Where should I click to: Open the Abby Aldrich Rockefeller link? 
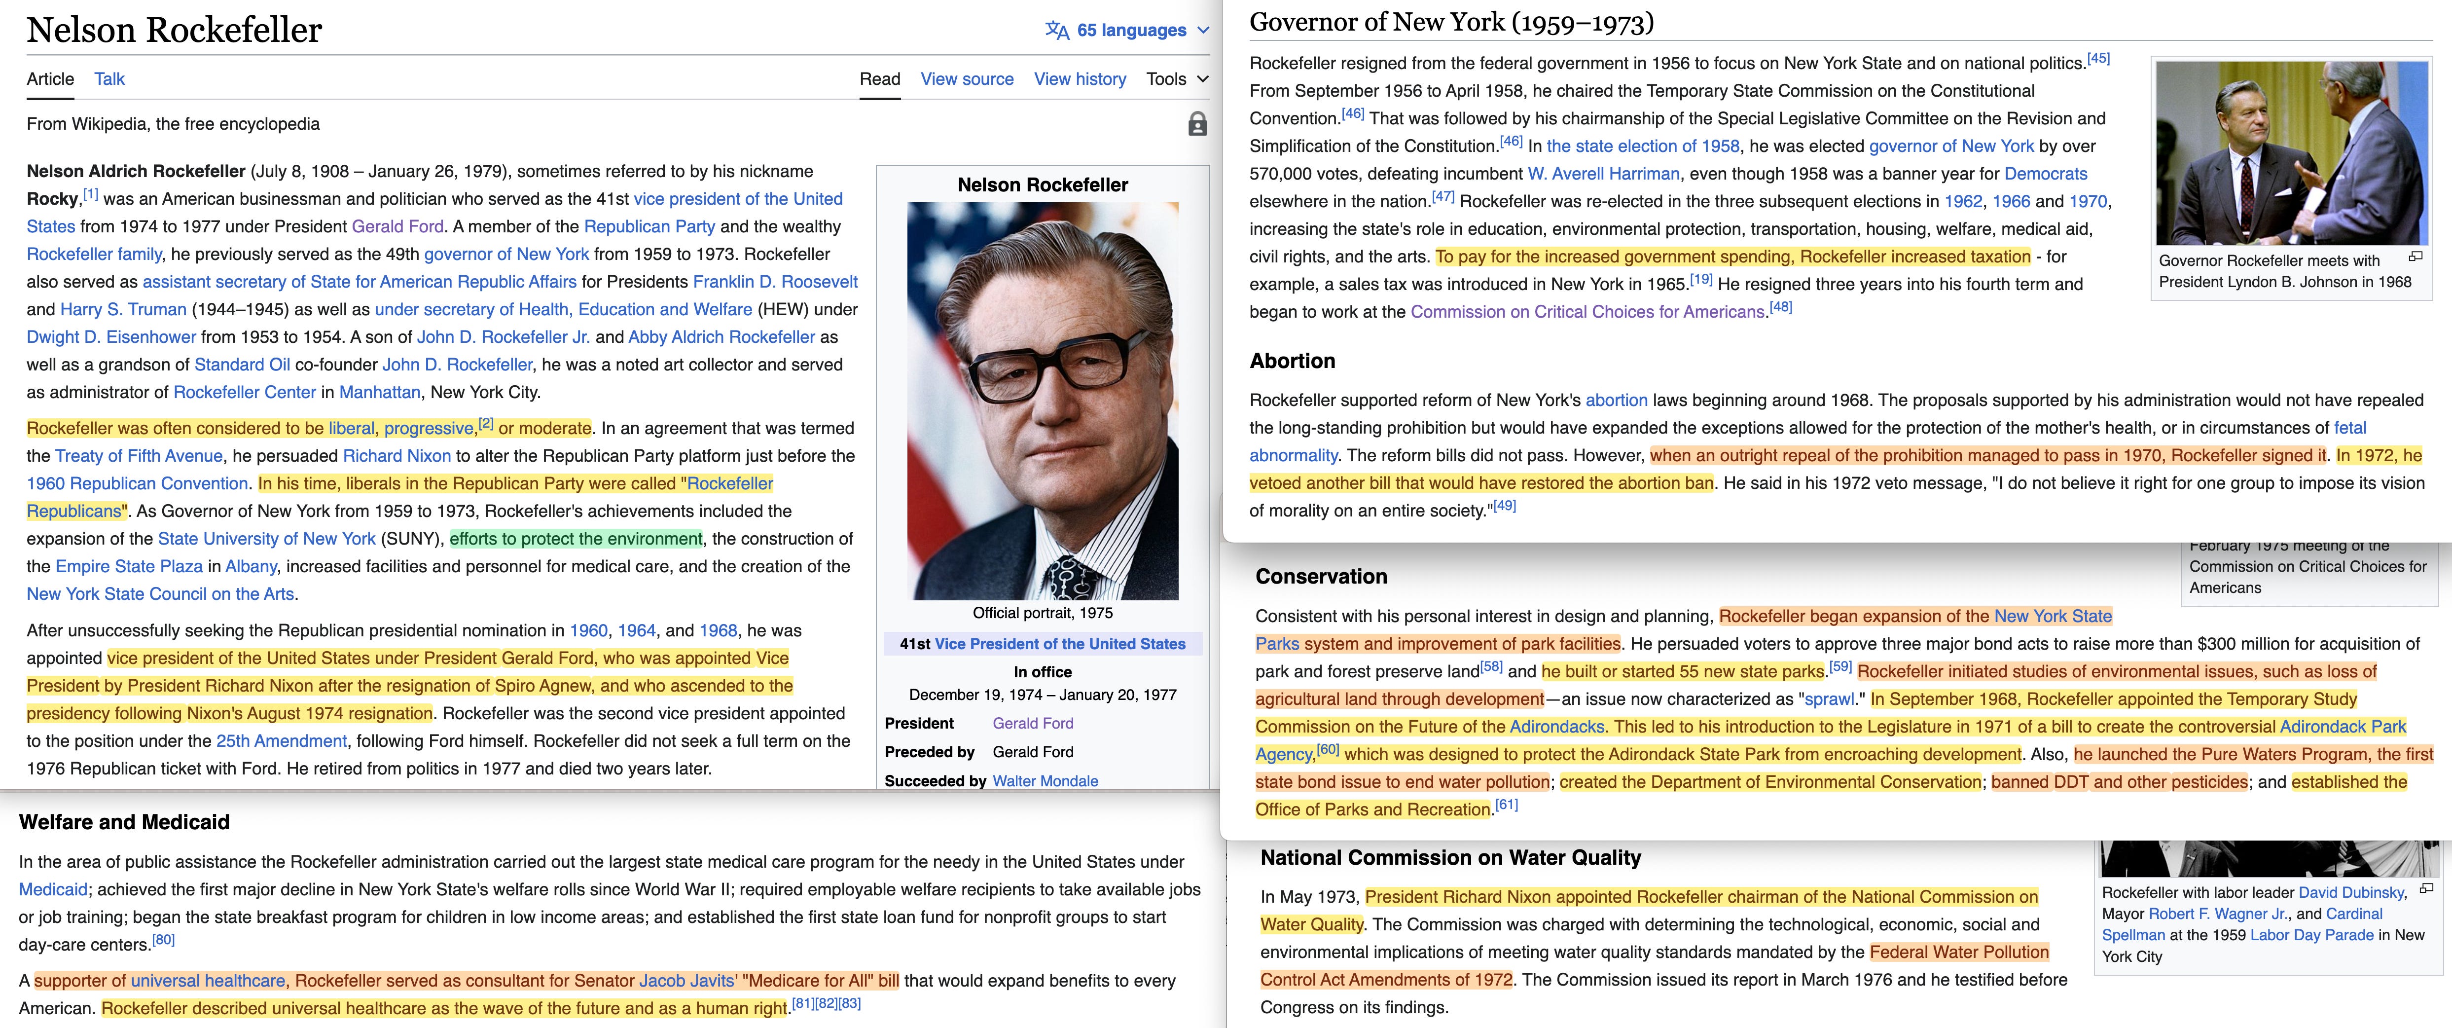coord(721,337)
